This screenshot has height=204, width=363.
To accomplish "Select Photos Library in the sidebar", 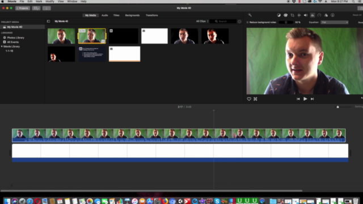I will (x=15, y=37).
